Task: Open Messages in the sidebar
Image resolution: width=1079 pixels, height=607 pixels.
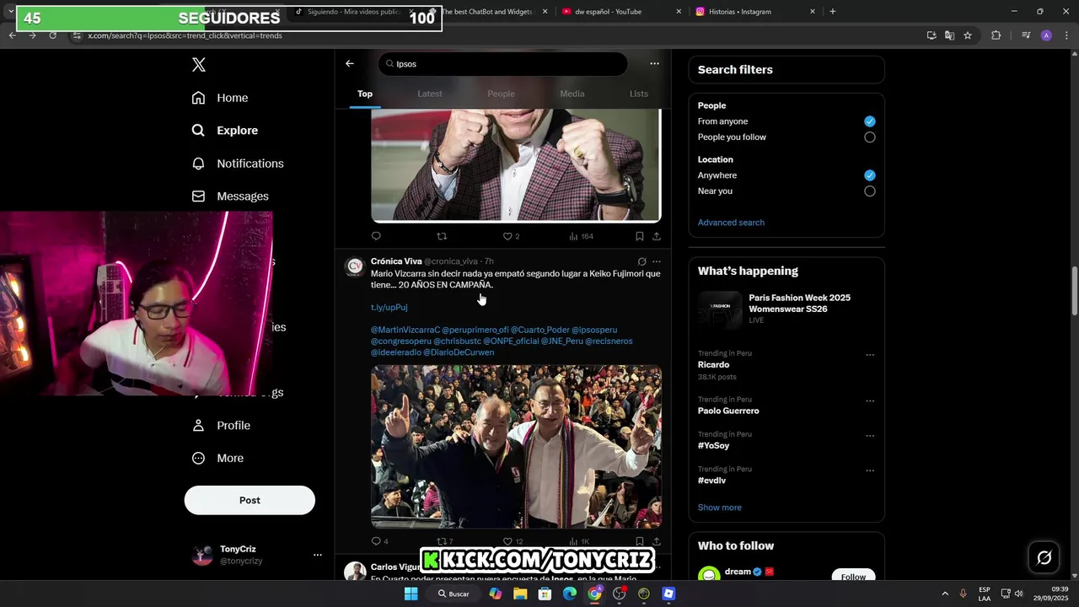Action: coord(230,196)
